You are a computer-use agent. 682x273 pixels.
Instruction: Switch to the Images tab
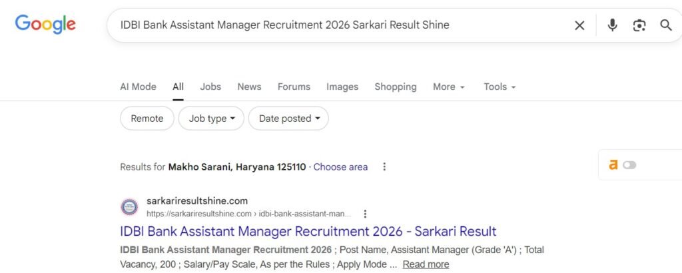[342, 87]
